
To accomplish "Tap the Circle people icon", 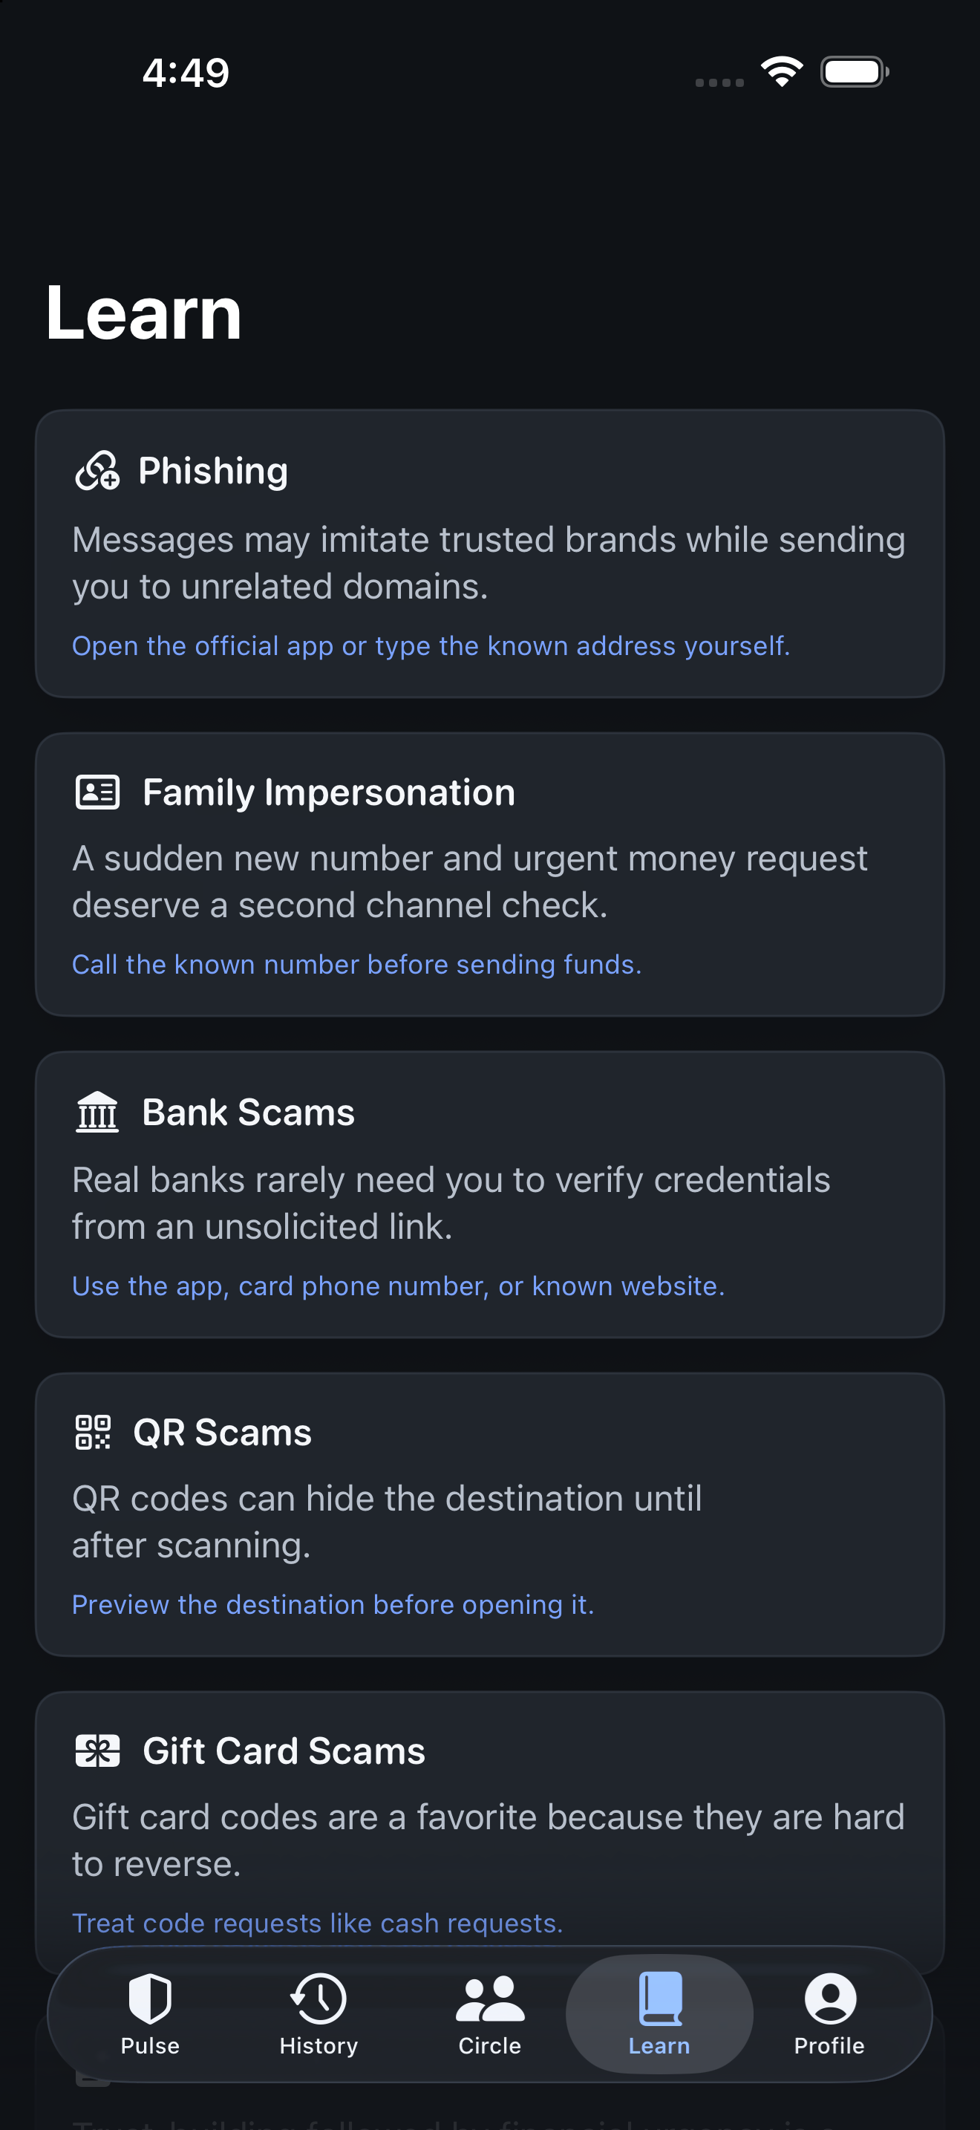I will pos(490,1999).
